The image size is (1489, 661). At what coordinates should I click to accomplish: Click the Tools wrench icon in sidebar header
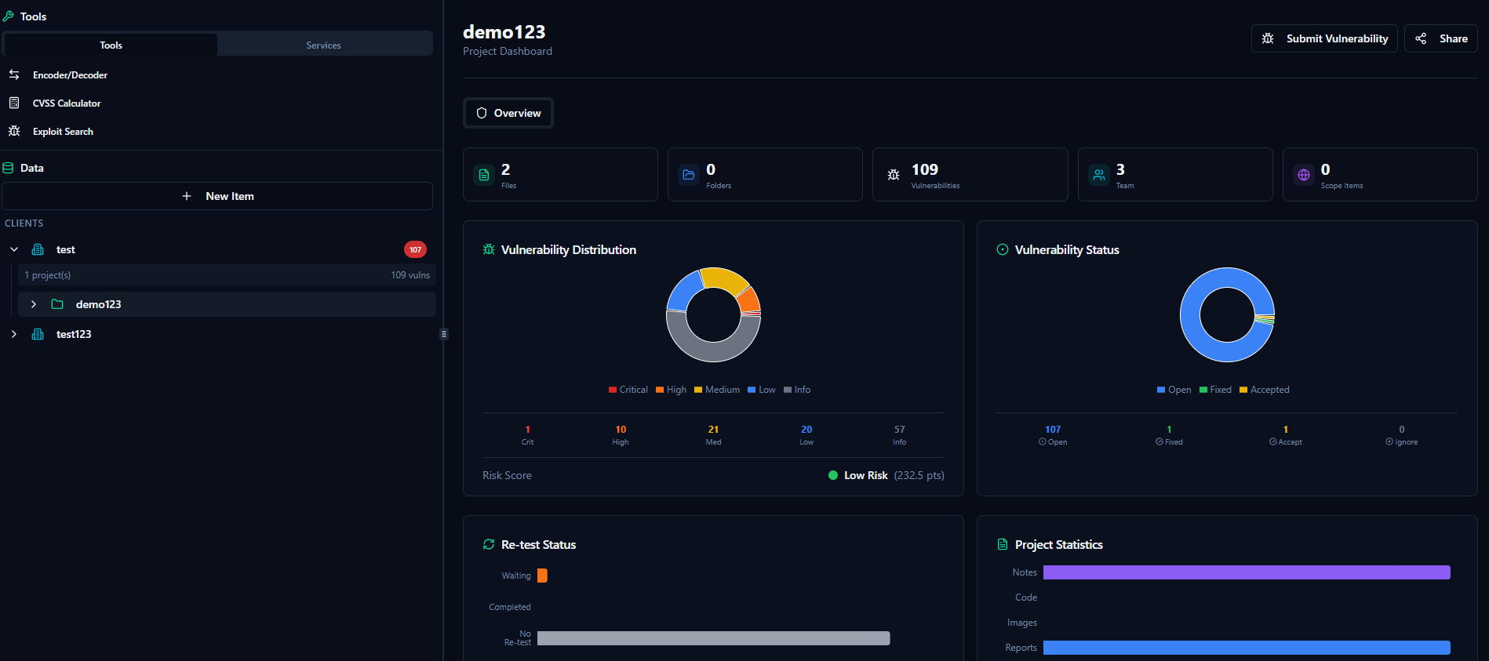click(x=9, y=16)
